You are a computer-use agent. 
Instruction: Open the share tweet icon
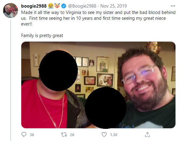[147, 134]
